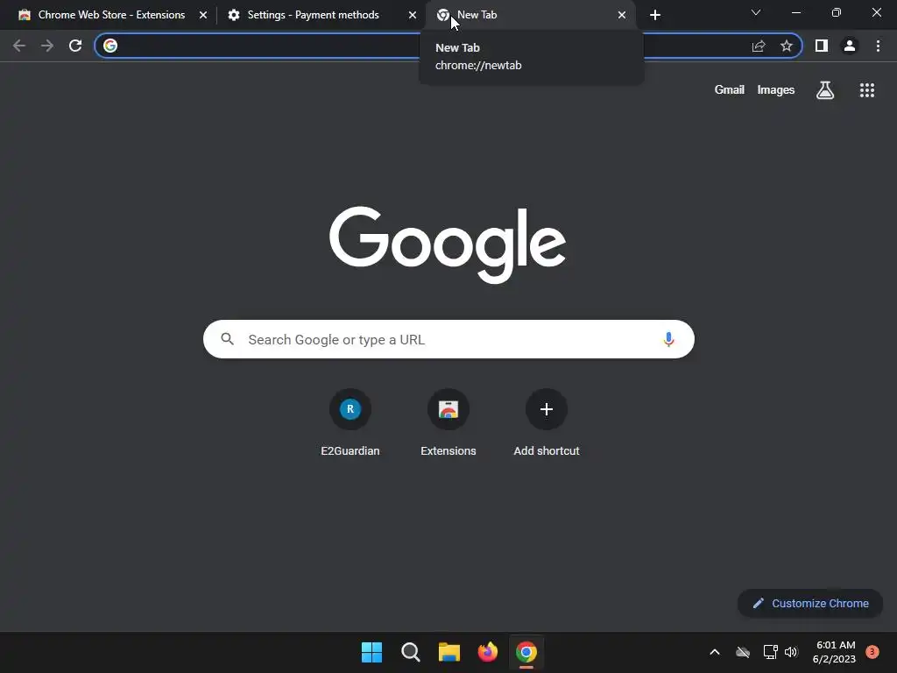Go back with the back arrow
Viewport: 897px width, 673px height.
[19, 46]
